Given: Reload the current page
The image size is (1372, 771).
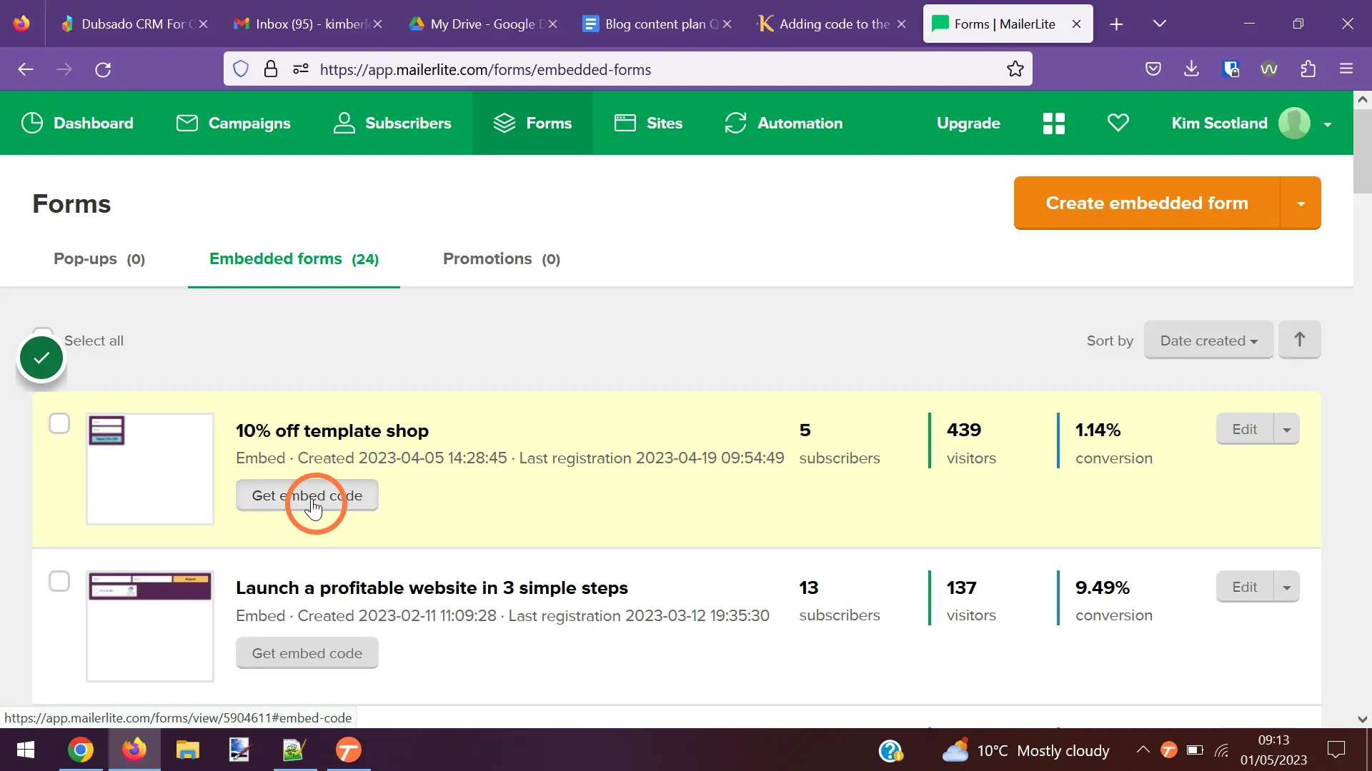Looking at the screenshot, I should click(103, 69).
